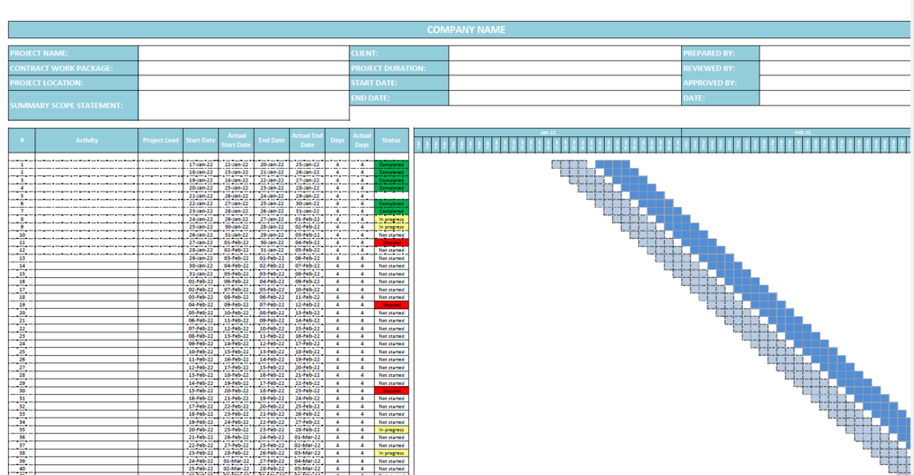Click the In progress status in row 8
The image size is (914, 475).
[x=391, y=220]
